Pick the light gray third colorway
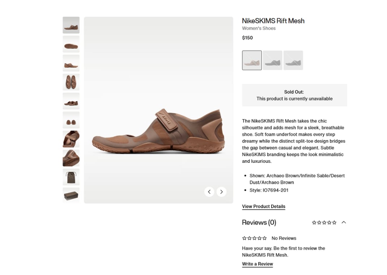This screenshot has height=275, width=387. (x=293, y=60)
